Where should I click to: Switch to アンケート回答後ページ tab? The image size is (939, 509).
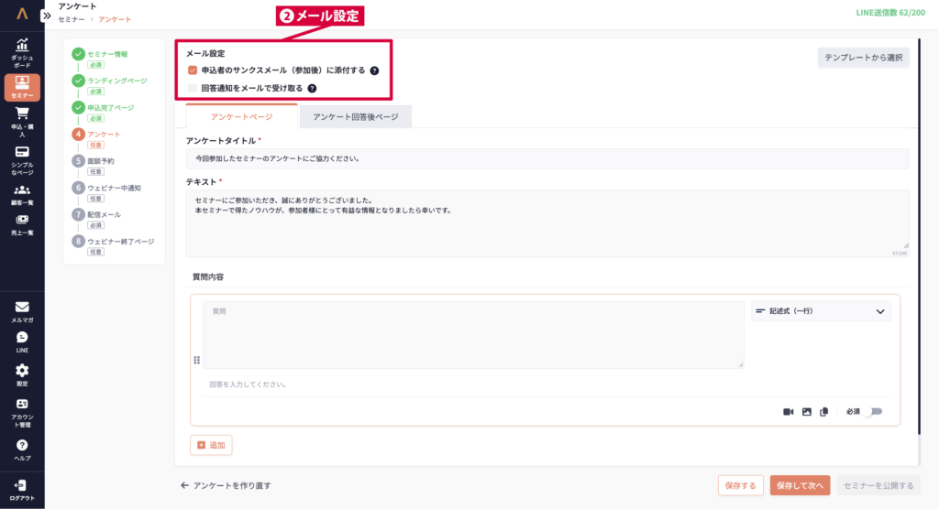[x=356, y=117]
